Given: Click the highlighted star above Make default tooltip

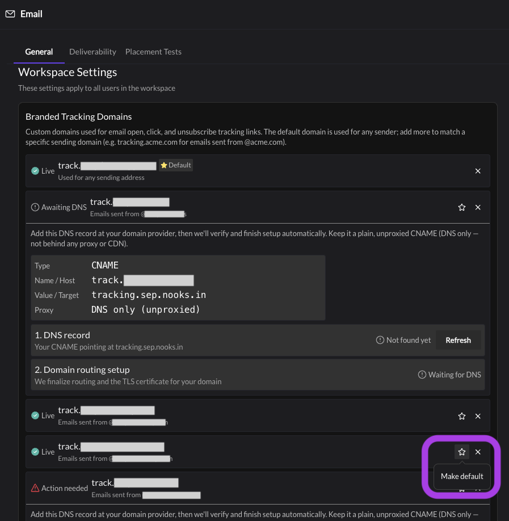Looking at the screenshot, I should pyautogui.click(x=462, y=452).
